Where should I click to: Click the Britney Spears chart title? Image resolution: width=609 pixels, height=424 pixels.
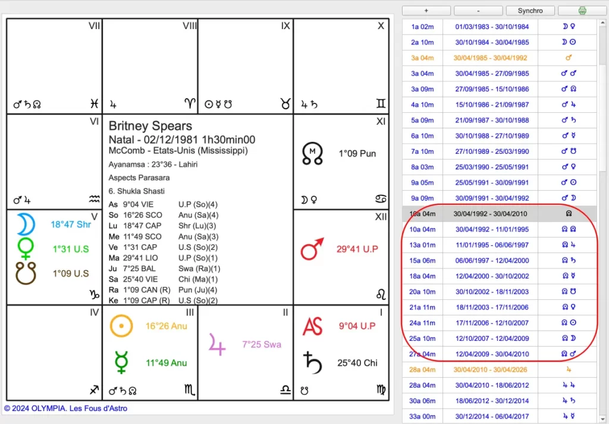point(150,126)
